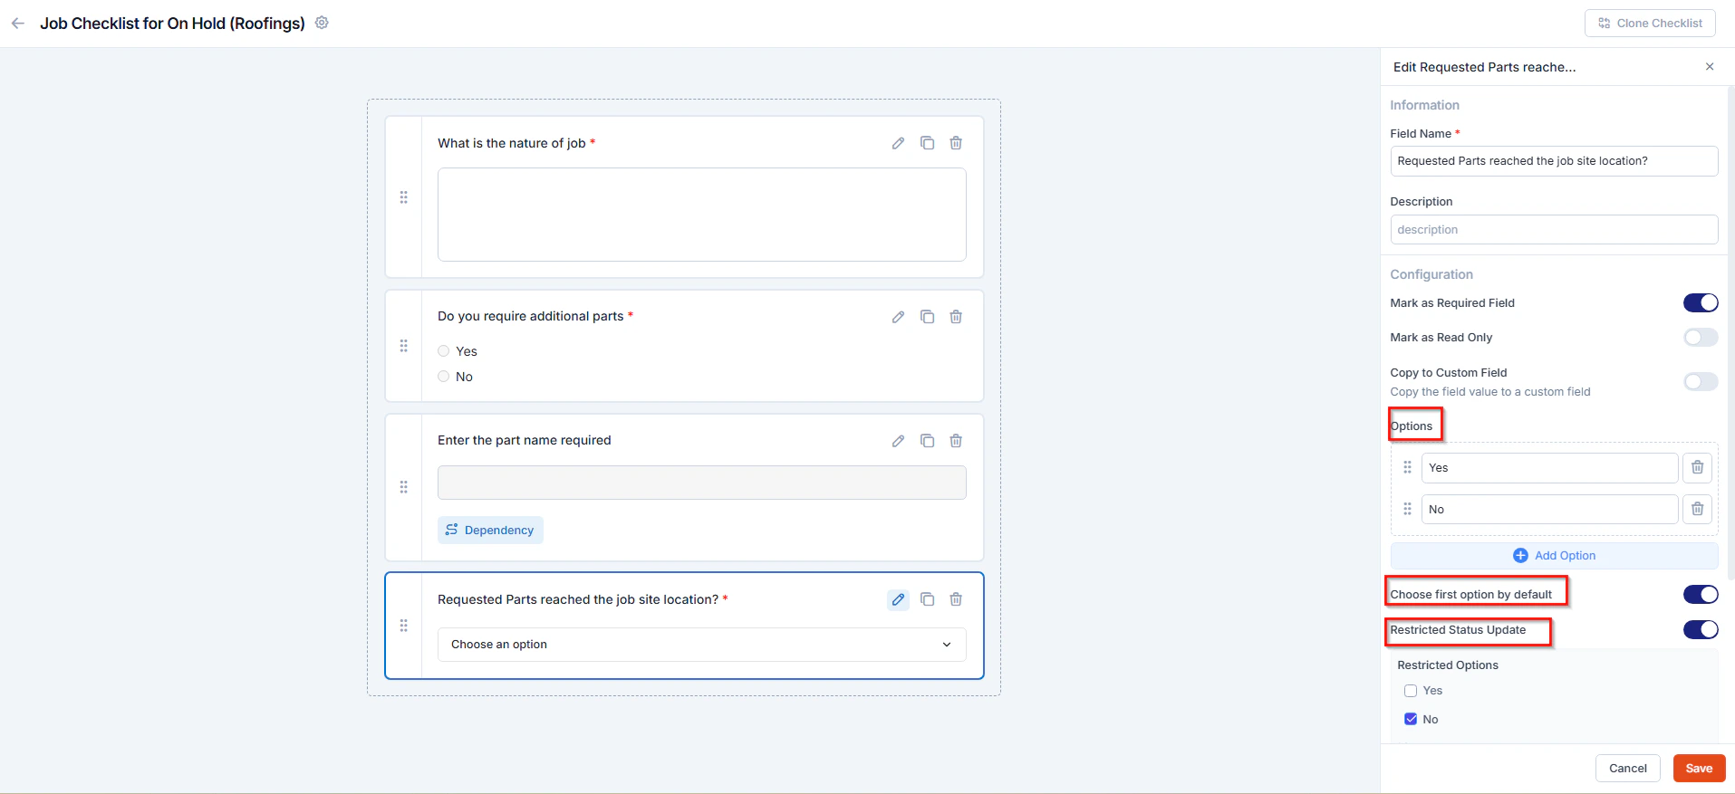
Task: Edit the 'Do you require additional parts' field
Action: [898, 317]
